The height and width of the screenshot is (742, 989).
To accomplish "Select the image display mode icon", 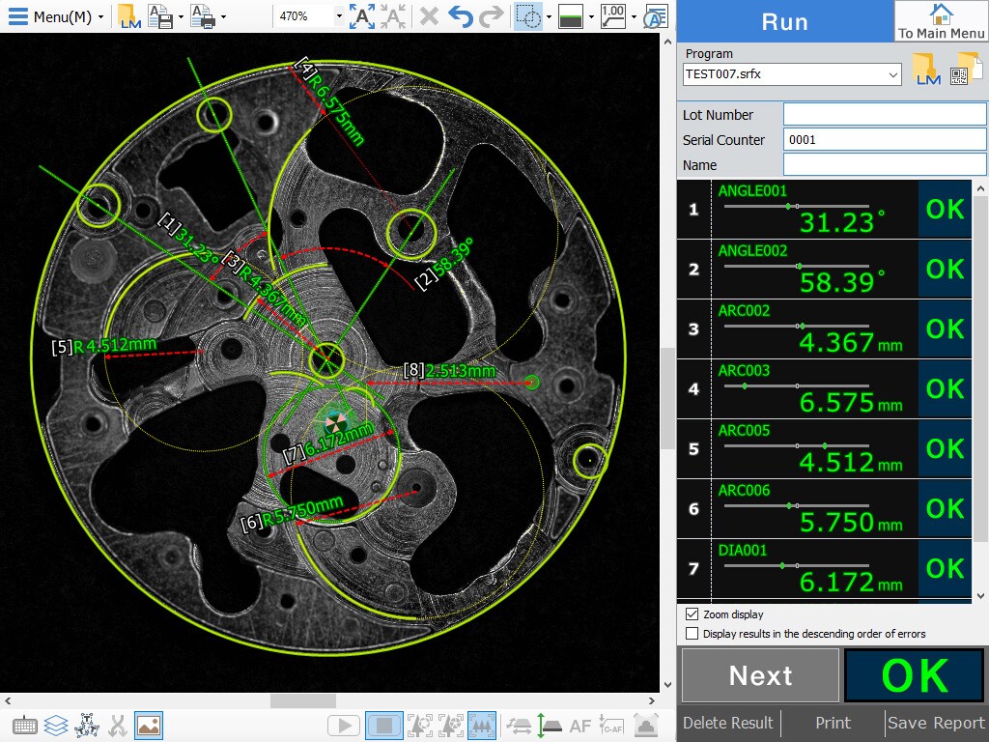I will click(x=149, y=725).
